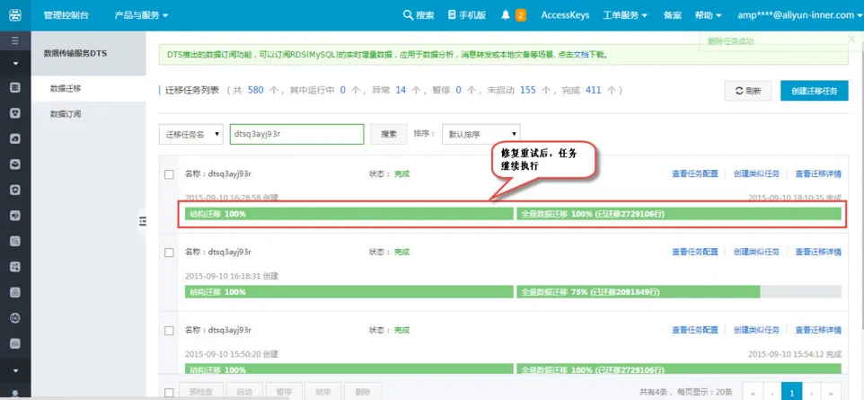
Task: Click the task name field containing dtsq3ayj93r
Action: coord(297,134)
